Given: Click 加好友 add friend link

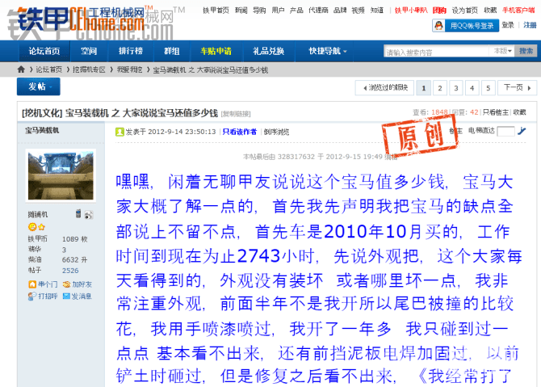Looking at the screenshot, I should [82, 284].
